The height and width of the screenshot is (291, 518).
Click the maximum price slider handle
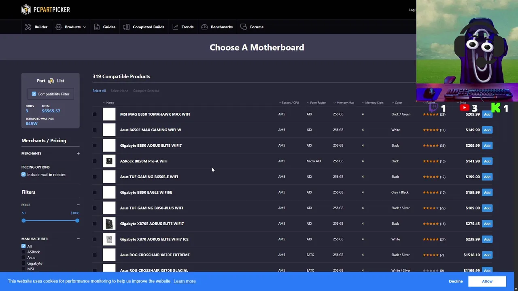[77, 221]
